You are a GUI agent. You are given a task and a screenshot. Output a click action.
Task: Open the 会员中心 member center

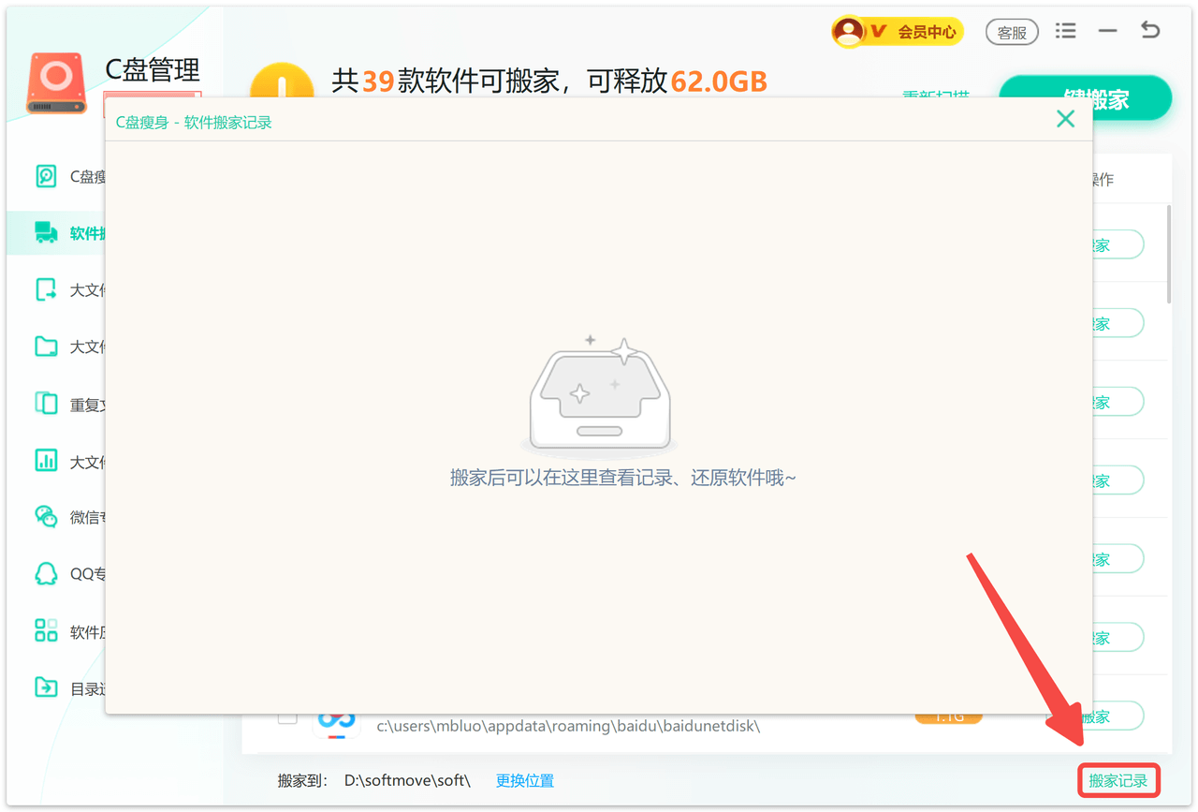897,32
